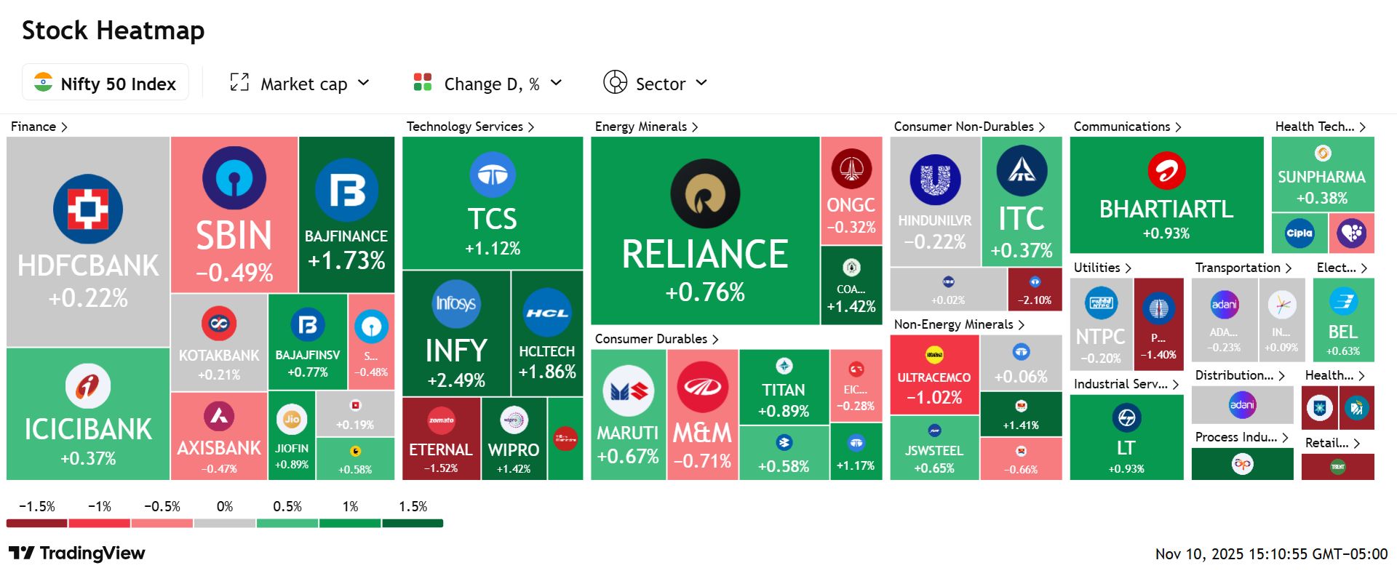Click the dark green 1.5% legend swatch

click(x=413, y=523)
